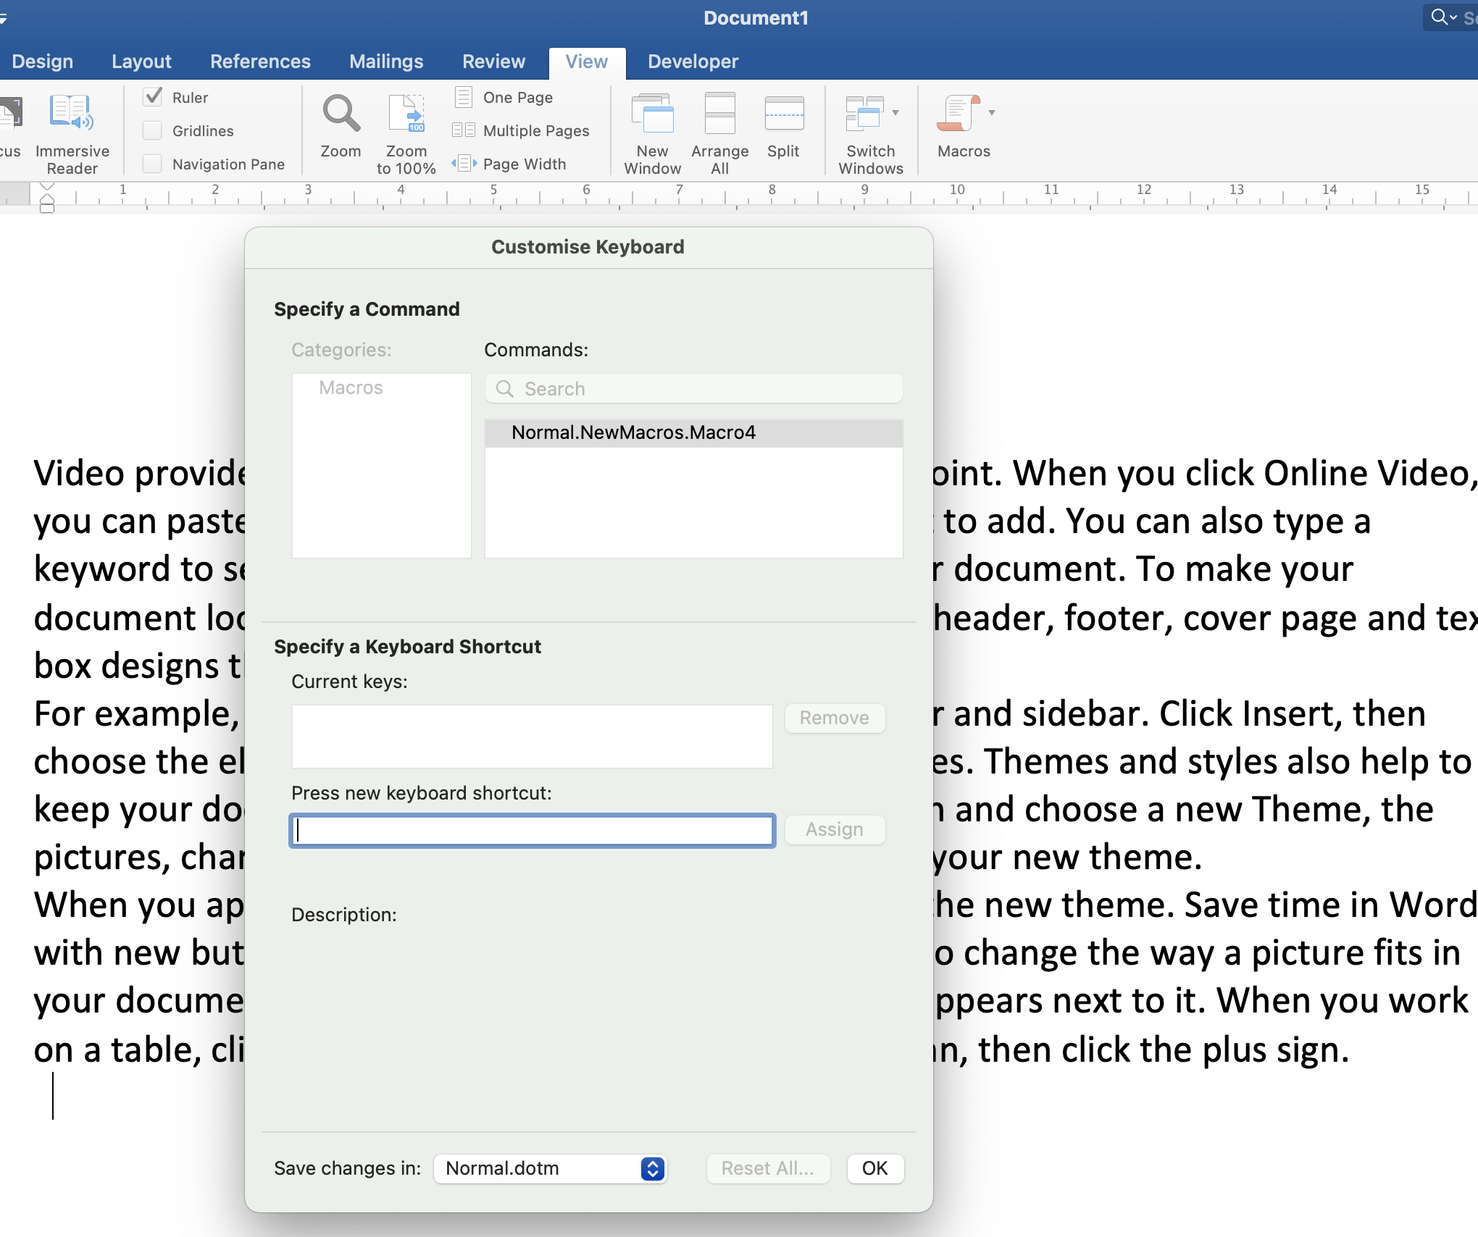Open the References tab
The width and height of the screenshot is (1478, 1237).
[260, 62]
